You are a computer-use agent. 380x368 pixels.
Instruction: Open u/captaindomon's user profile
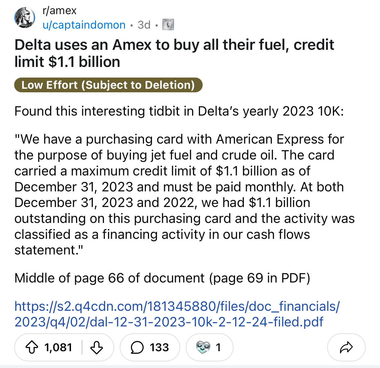[84, 25]
